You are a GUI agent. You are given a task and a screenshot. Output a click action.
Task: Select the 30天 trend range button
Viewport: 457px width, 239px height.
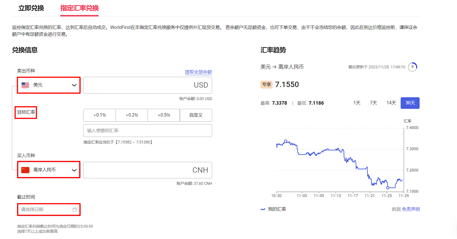coord(410,103)
